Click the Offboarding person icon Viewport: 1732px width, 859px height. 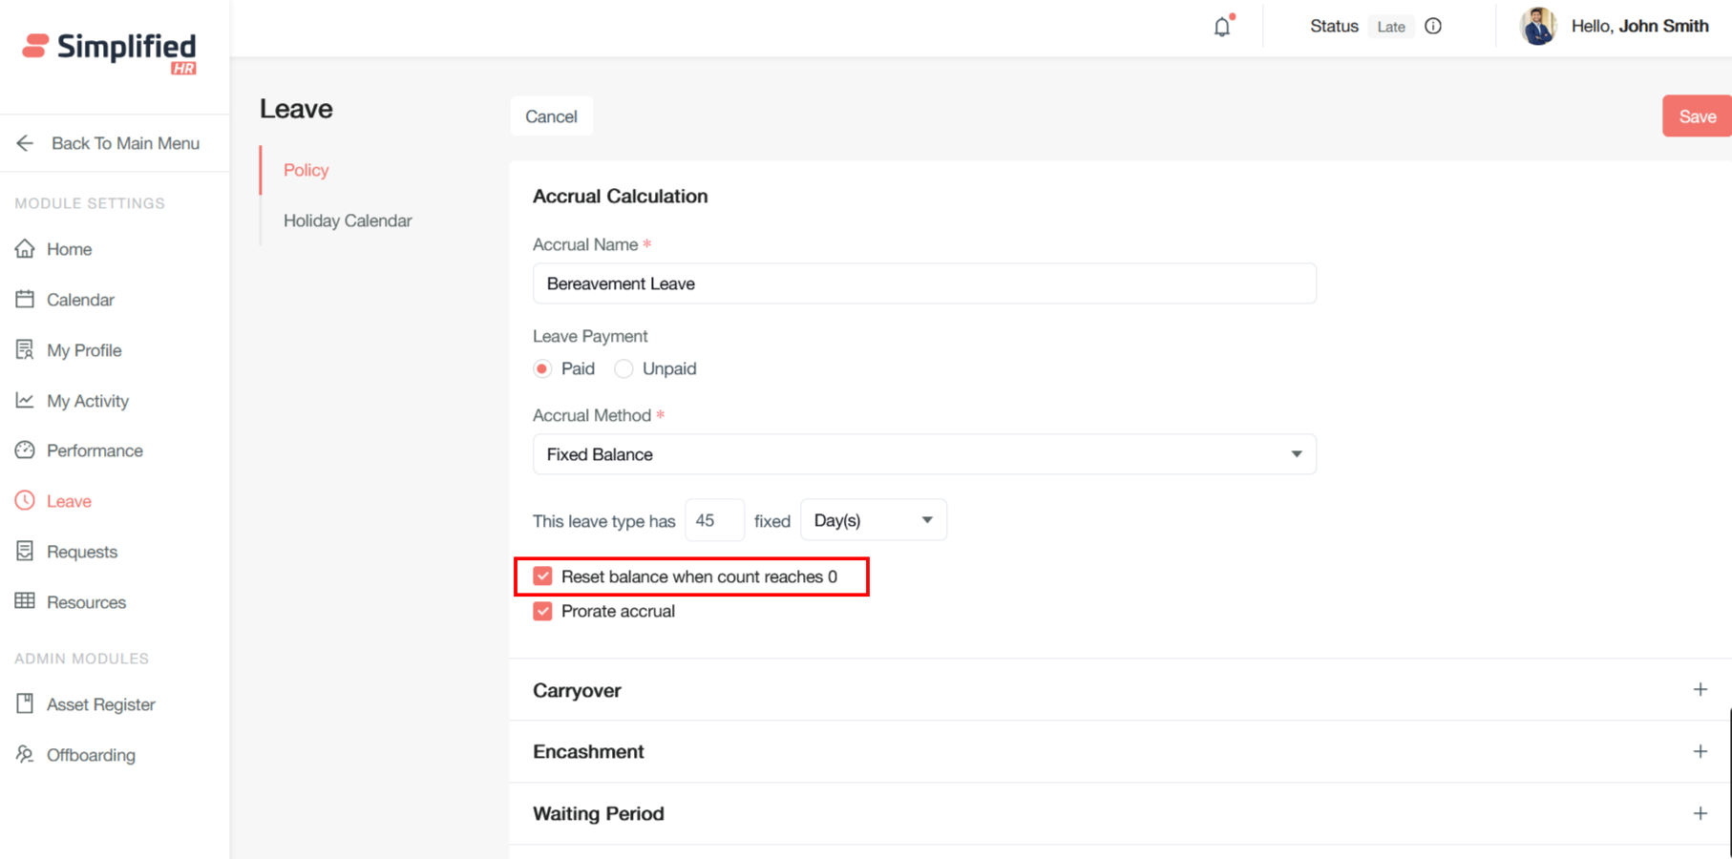pos(25,755)
